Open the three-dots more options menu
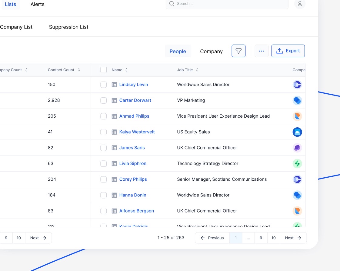The height and width of the screenshot is (271, 340). pyautogui.click(x=262, y=51)
